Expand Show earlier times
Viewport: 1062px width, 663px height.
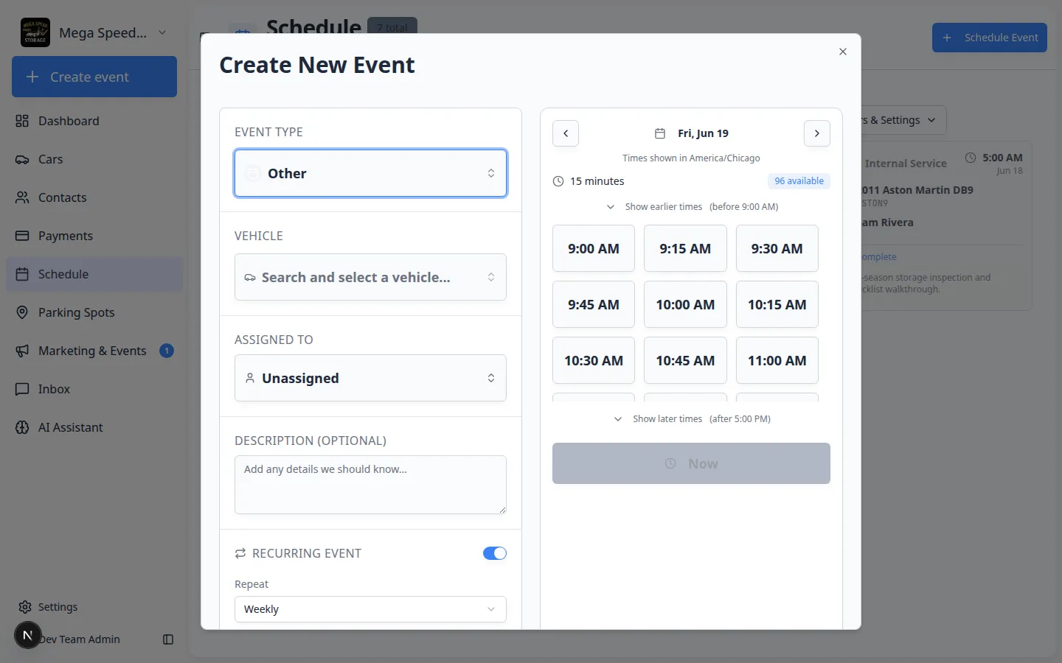[691, 207]
